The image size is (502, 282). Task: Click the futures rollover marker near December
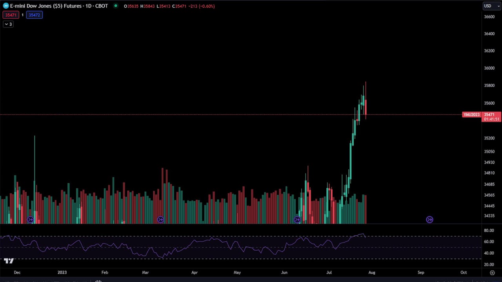click(x=31, y=220)
